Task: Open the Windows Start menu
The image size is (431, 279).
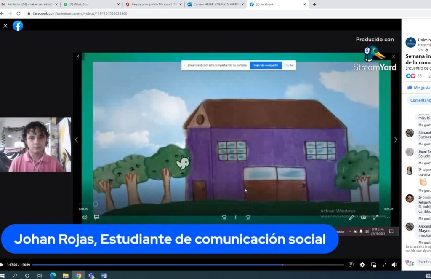Action: (x=3, y=276)
